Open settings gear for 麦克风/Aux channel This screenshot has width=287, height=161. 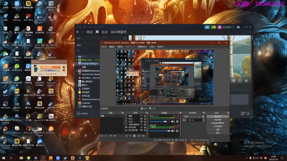point(177,122)
